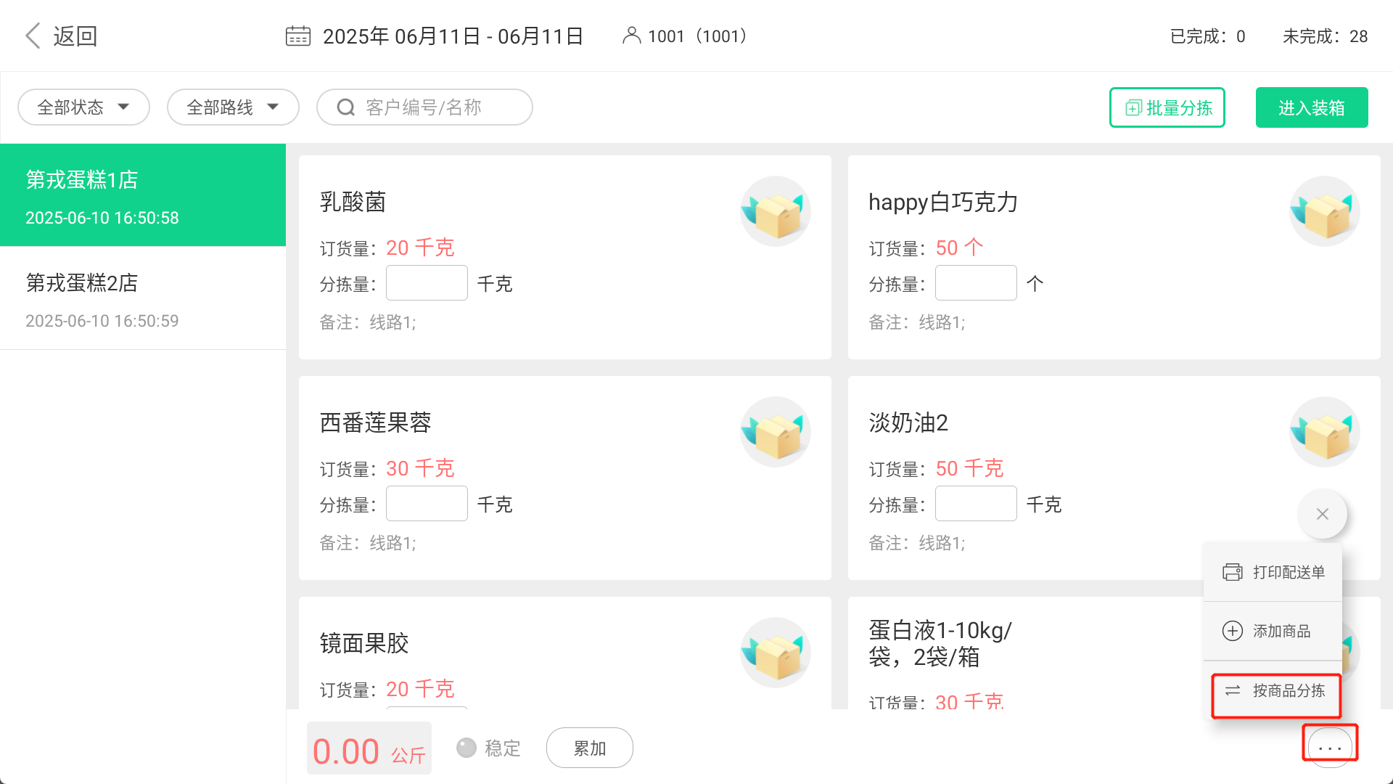The height and width of the screenshot is (784, 1393).
Task: Click the user profile icon 1001
Action: pyautogui.click(x=631, y=36)
